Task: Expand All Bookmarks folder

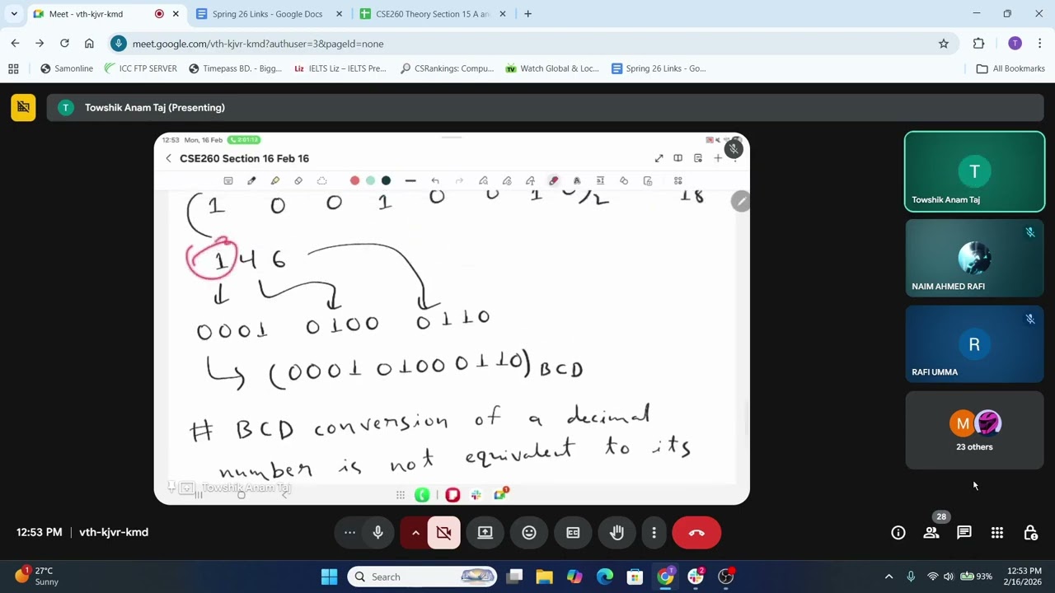Action: coord(1010,68)
